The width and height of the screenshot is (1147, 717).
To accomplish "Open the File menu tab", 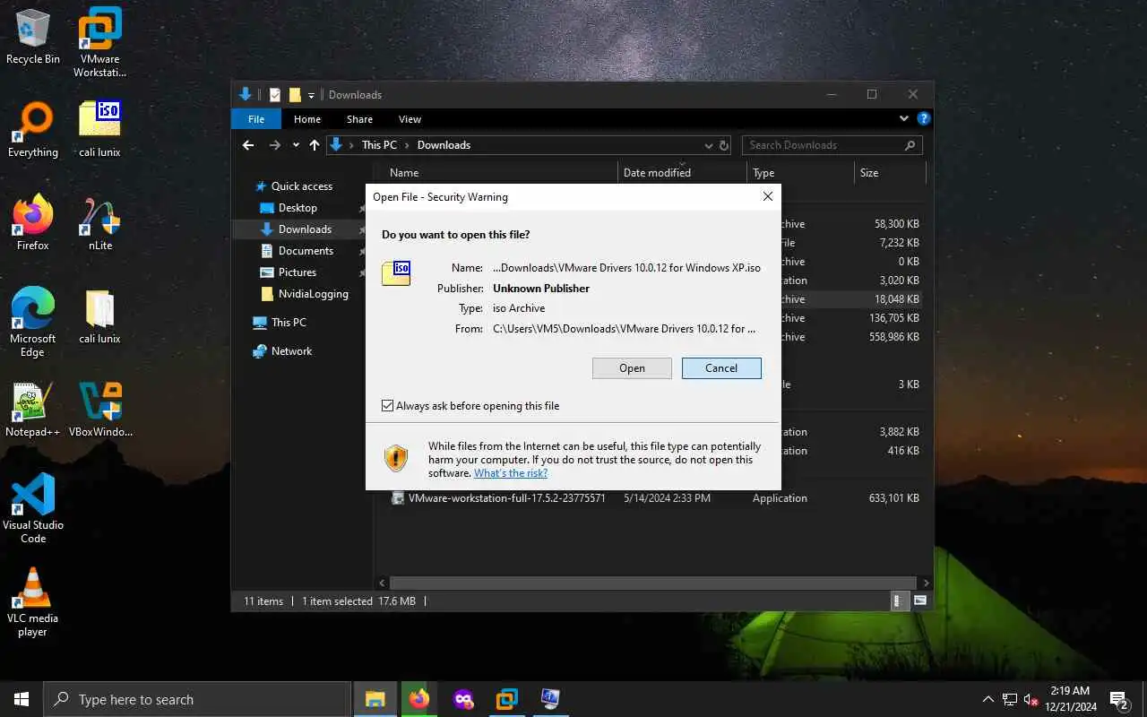I will [256, 119].
